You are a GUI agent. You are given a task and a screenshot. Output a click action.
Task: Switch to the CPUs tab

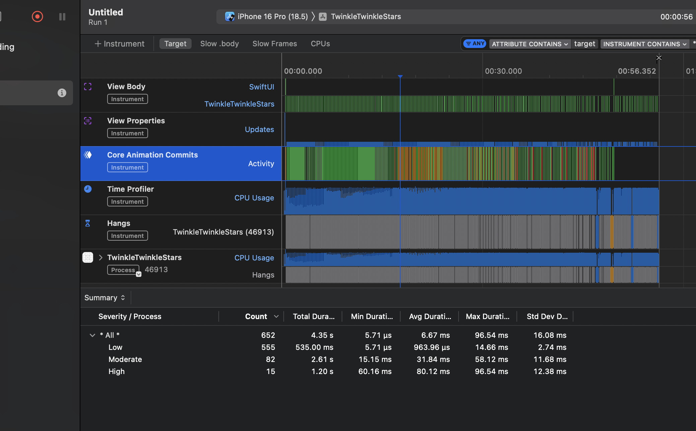click(x=320, y=44)
